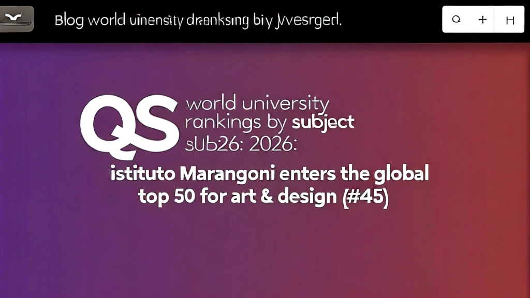Image resolution: width=530 pixels, height=298 pixels.
Task: Select the 'world university rankings by subject' banner text
Action: click(x=269, y=112)
